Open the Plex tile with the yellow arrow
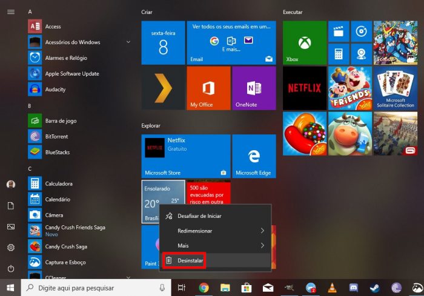424x296 pixels. click(163, 88)
